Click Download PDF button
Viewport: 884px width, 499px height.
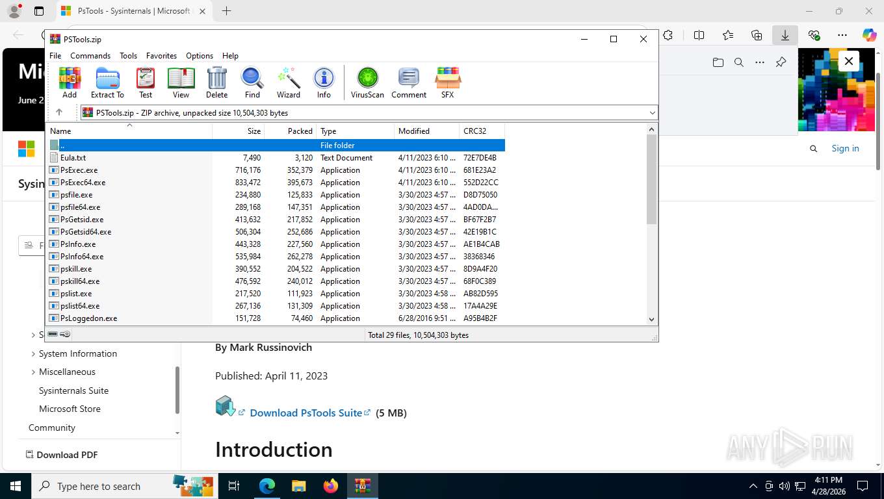(x=62, y=455)
